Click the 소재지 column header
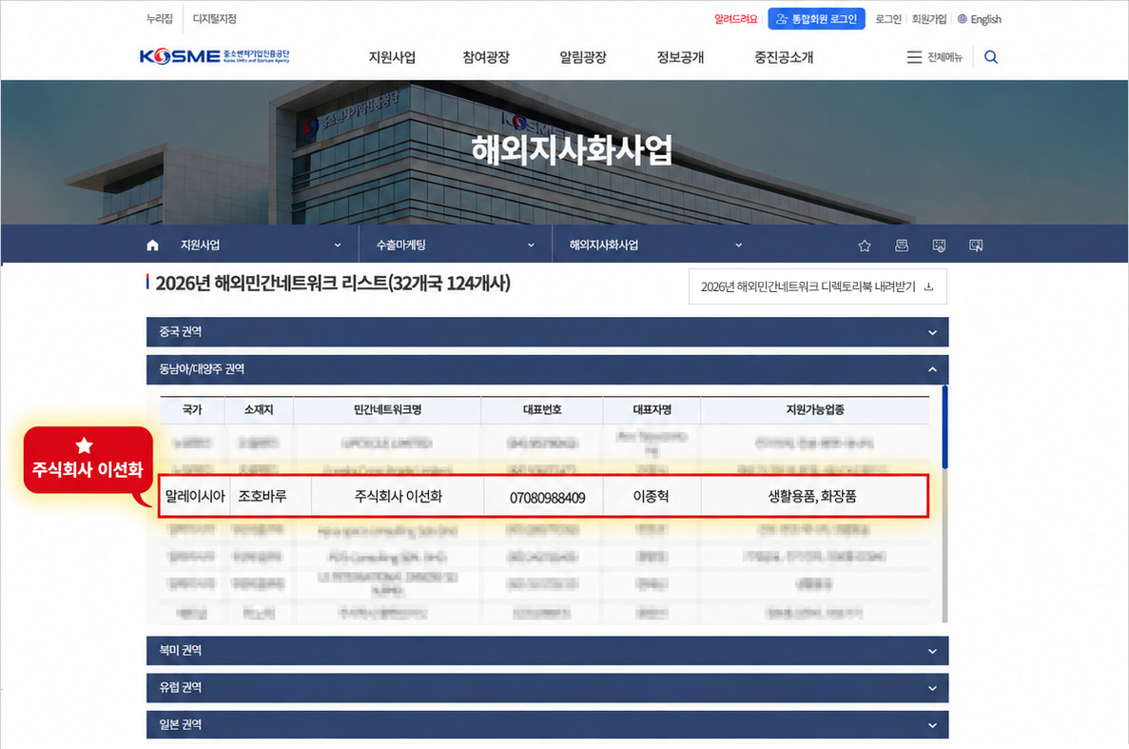This screenshot has width=1129, height=749. [259, 410]
